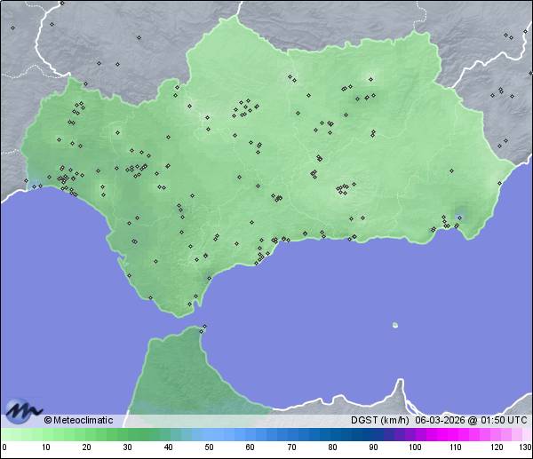533x459 pixels.
Task: Click the station marker in the top-left corner
Action: (12, 28)
